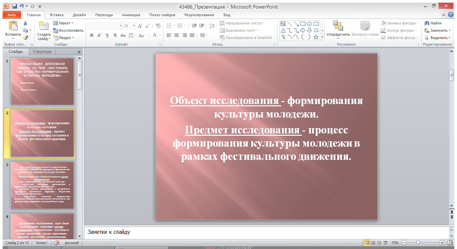Paste using the large Вставить clipboard icon
457x249 pixels.
tap(13, 26)
